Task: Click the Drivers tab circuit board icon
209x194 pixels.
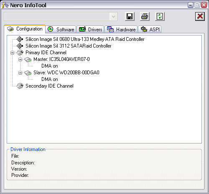Action: click(x=82, y=29)
